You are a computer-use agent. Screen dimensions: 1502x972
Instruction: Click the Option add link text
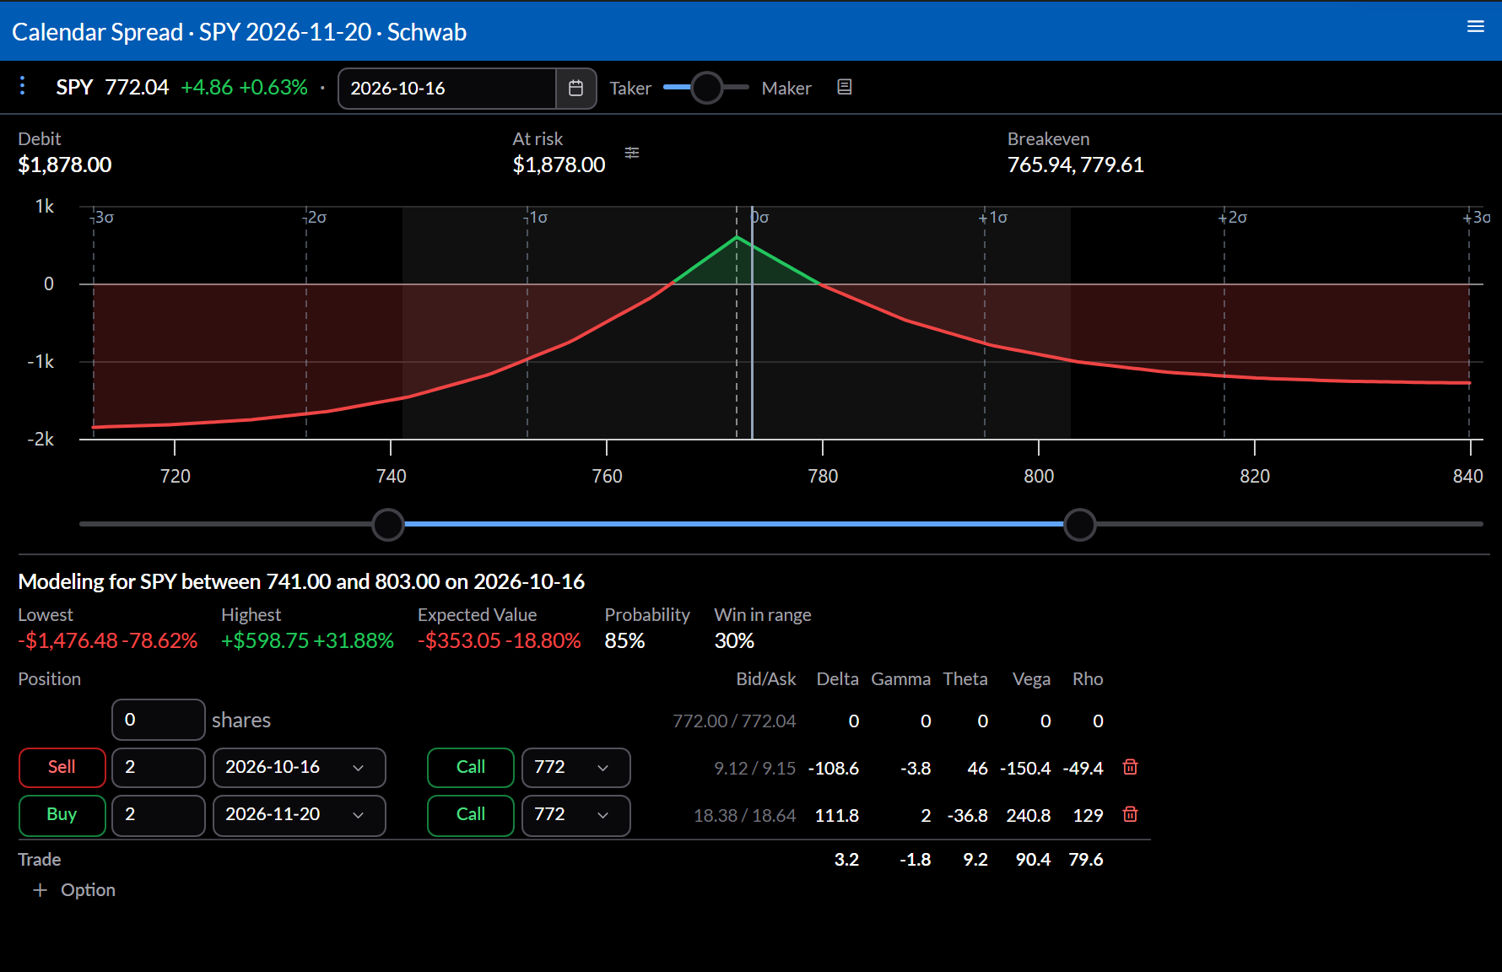(88, 890)
